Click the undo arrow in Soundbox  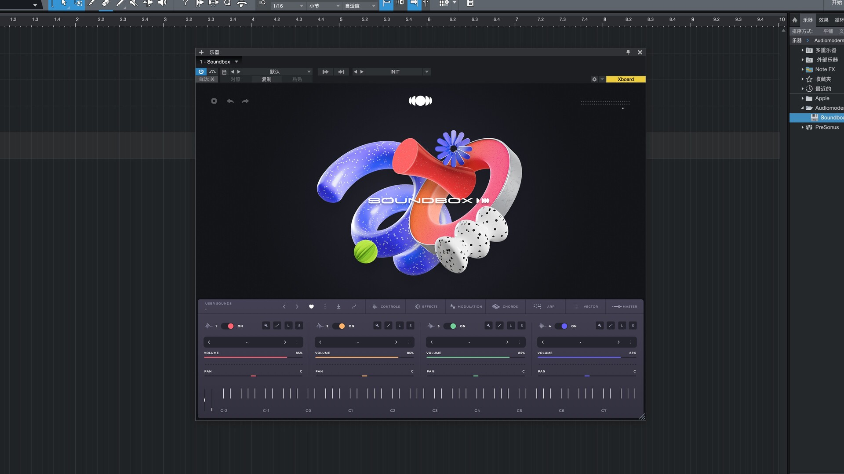(x=230, y=101)
